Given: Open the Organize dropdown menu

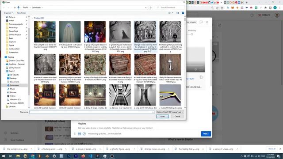Looking at the screenshot, I should 8,13.
